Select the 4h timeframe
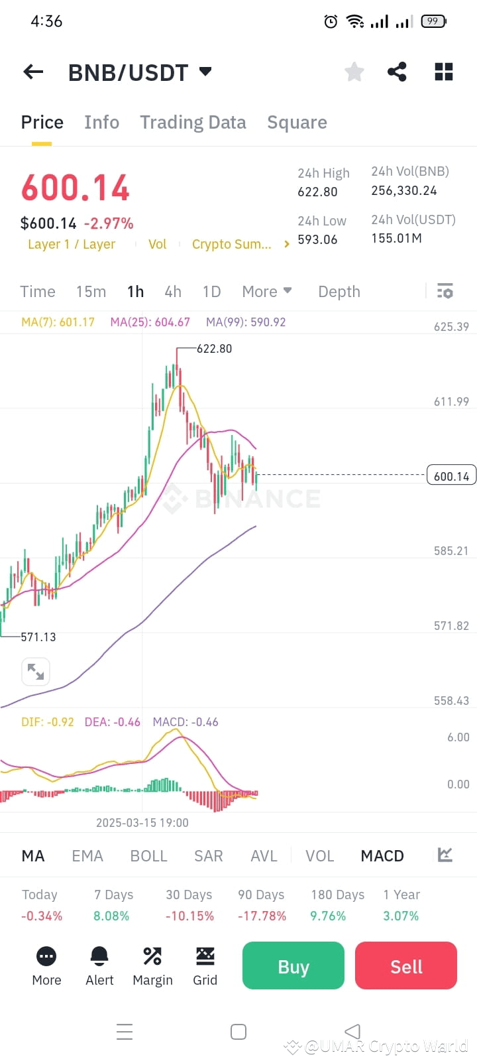Image resolution: width=477 pixels, height=1061 pixels. [x=173, y=291]
